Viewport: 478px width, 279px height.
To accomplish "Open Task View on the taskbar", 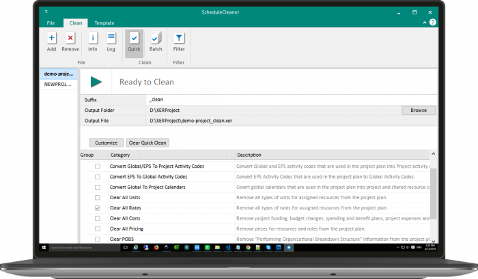I will pos(125,248).
